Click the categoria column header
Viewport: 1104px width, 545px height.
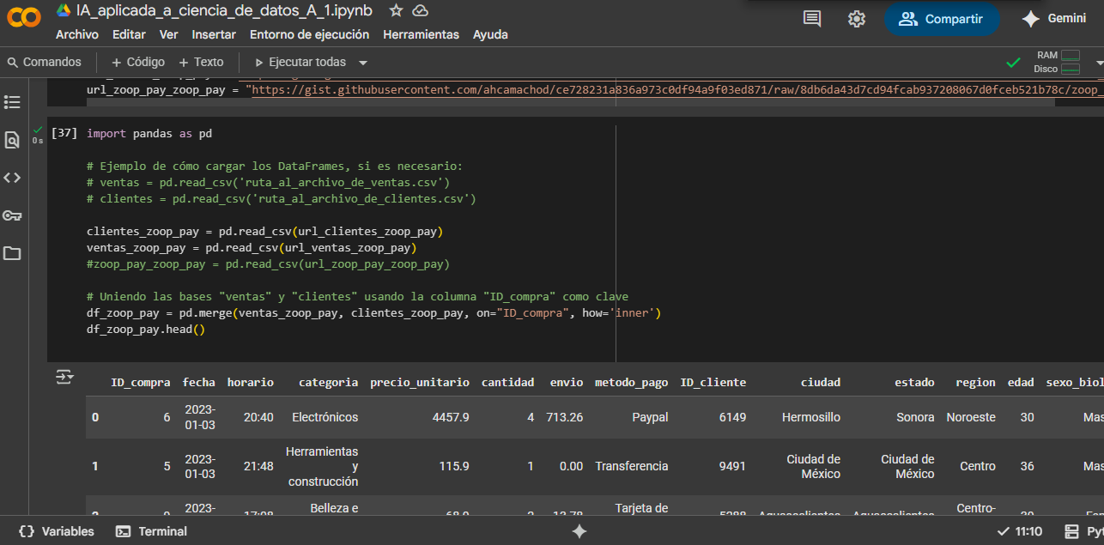(x=329, y=383)
